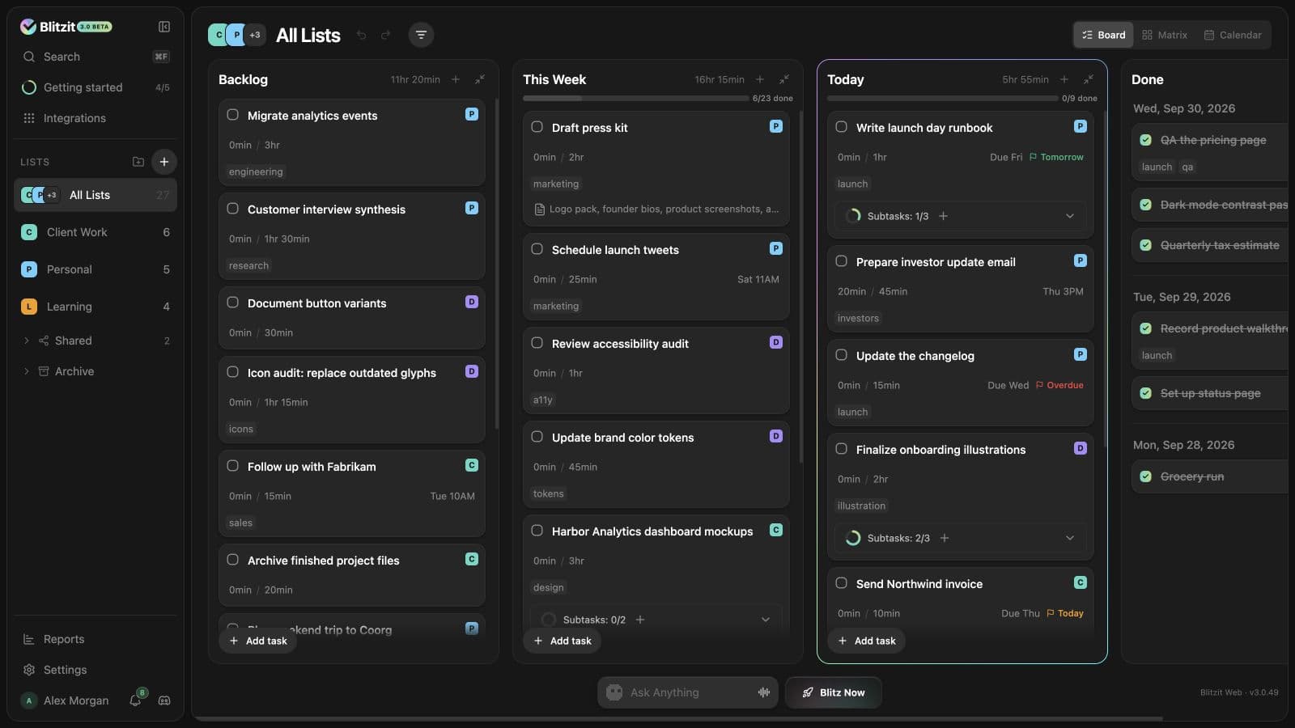Expand subtasks of Write launch day runbook
This screenshot has height=728, width=1295.
tap(1070, 216)
